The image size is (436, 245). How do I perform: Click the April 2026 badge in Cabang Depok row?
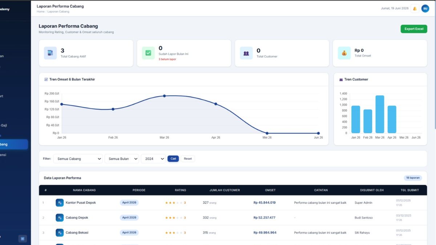(129, 218)
